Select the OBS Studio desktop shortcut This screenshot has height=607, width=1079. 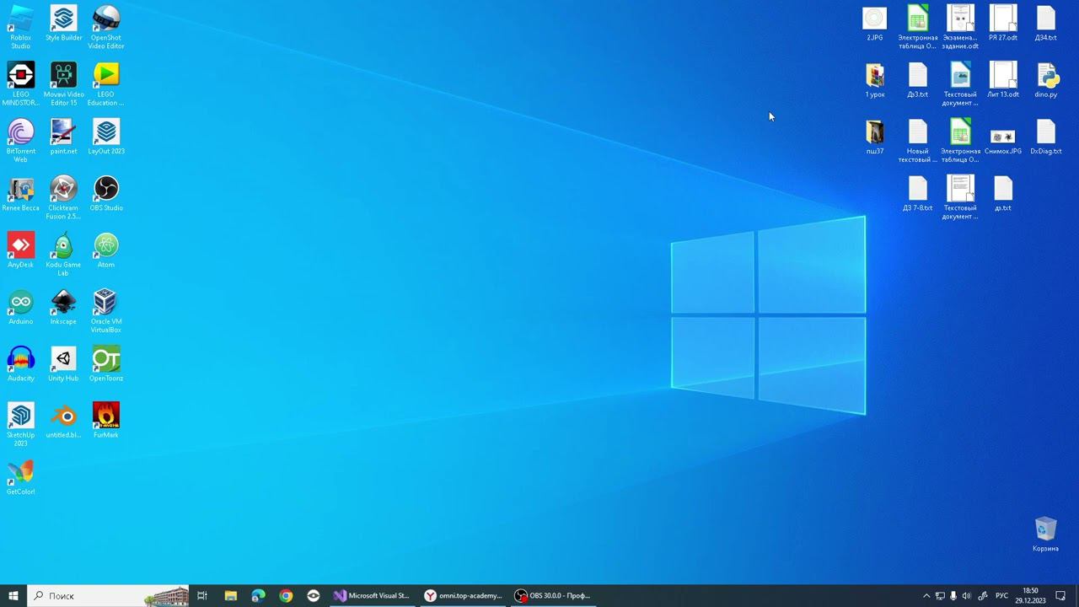(x=105, y=193)
